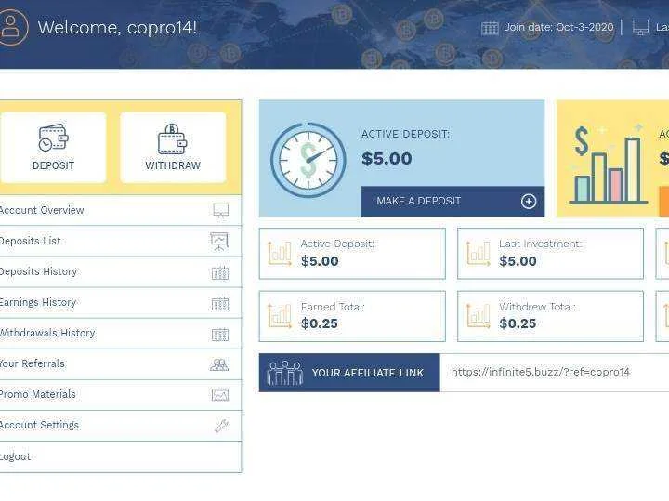This screenshot has height=501, width=669.
Task: Open Account Settings
Action: tap(120, 426)
